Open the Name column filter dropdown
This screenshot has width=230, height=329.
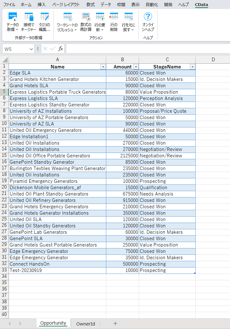pyautogui.click(x=103, y=67)
